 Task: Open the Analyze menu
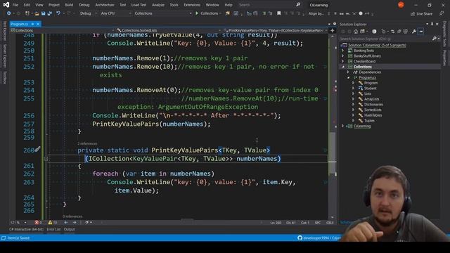[158, 5]
